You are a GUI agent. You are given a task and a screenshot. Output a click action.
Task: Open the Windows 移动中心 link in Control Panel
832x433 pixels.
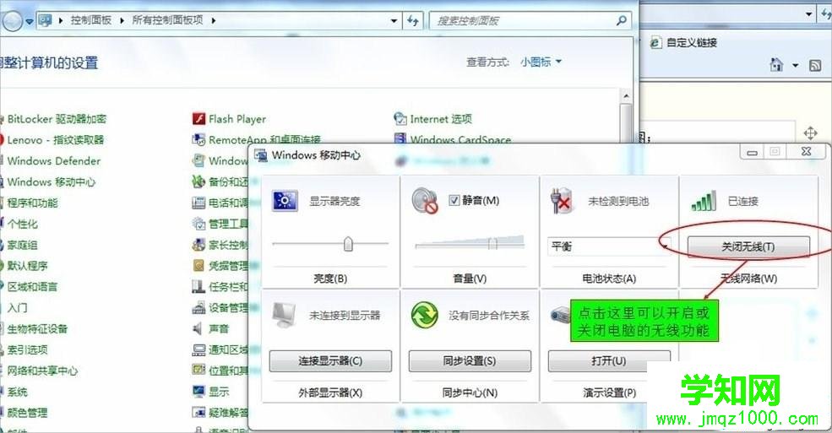tap(52, 181)
